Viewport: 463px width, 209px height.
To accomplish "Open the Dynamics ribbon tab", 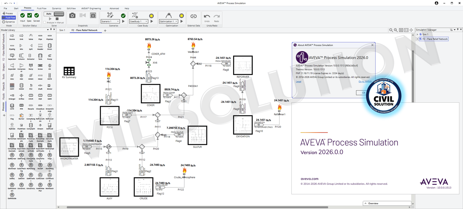I will 56,8.
